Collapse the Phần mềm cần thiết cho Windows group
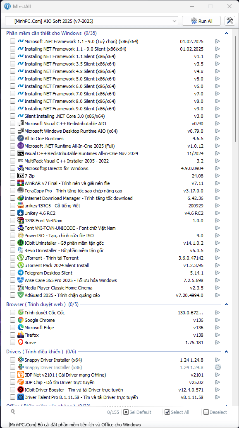The width and height of the screenshot is (239, 428). pyautogui.click(x=226, y=33)
